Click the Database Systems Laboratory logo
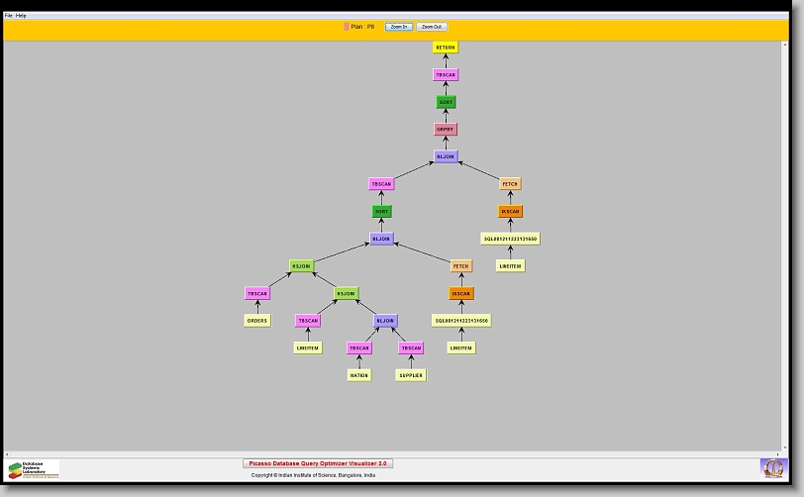804x497 pixels. (x=34, y=469)
